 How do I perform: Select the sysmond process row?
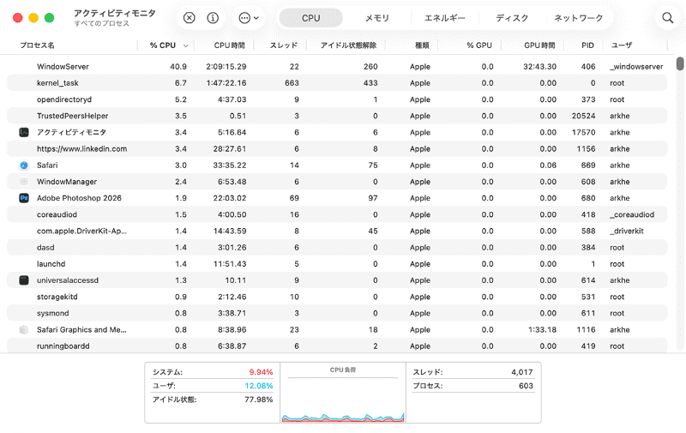tap(337, 313)
